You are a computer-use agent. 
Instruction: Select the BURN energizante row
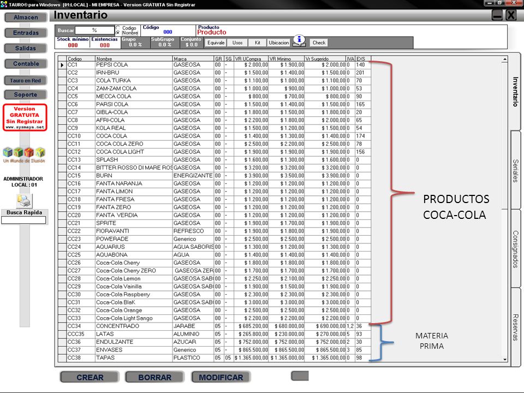pyautogui.click(x=214, y=176)
